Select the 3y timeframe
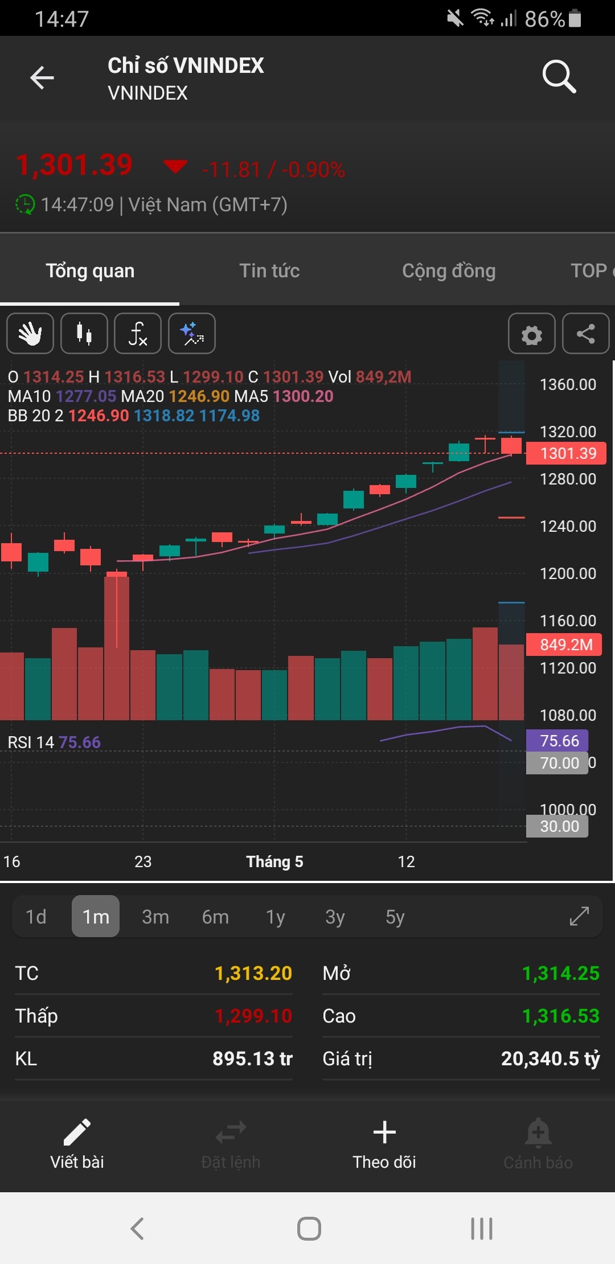 pyautogui.click(x=335, y=917)
